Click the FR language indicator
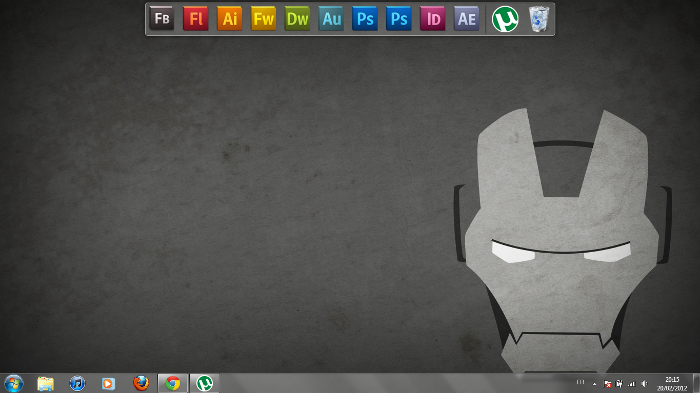 (x=581, y=383)
